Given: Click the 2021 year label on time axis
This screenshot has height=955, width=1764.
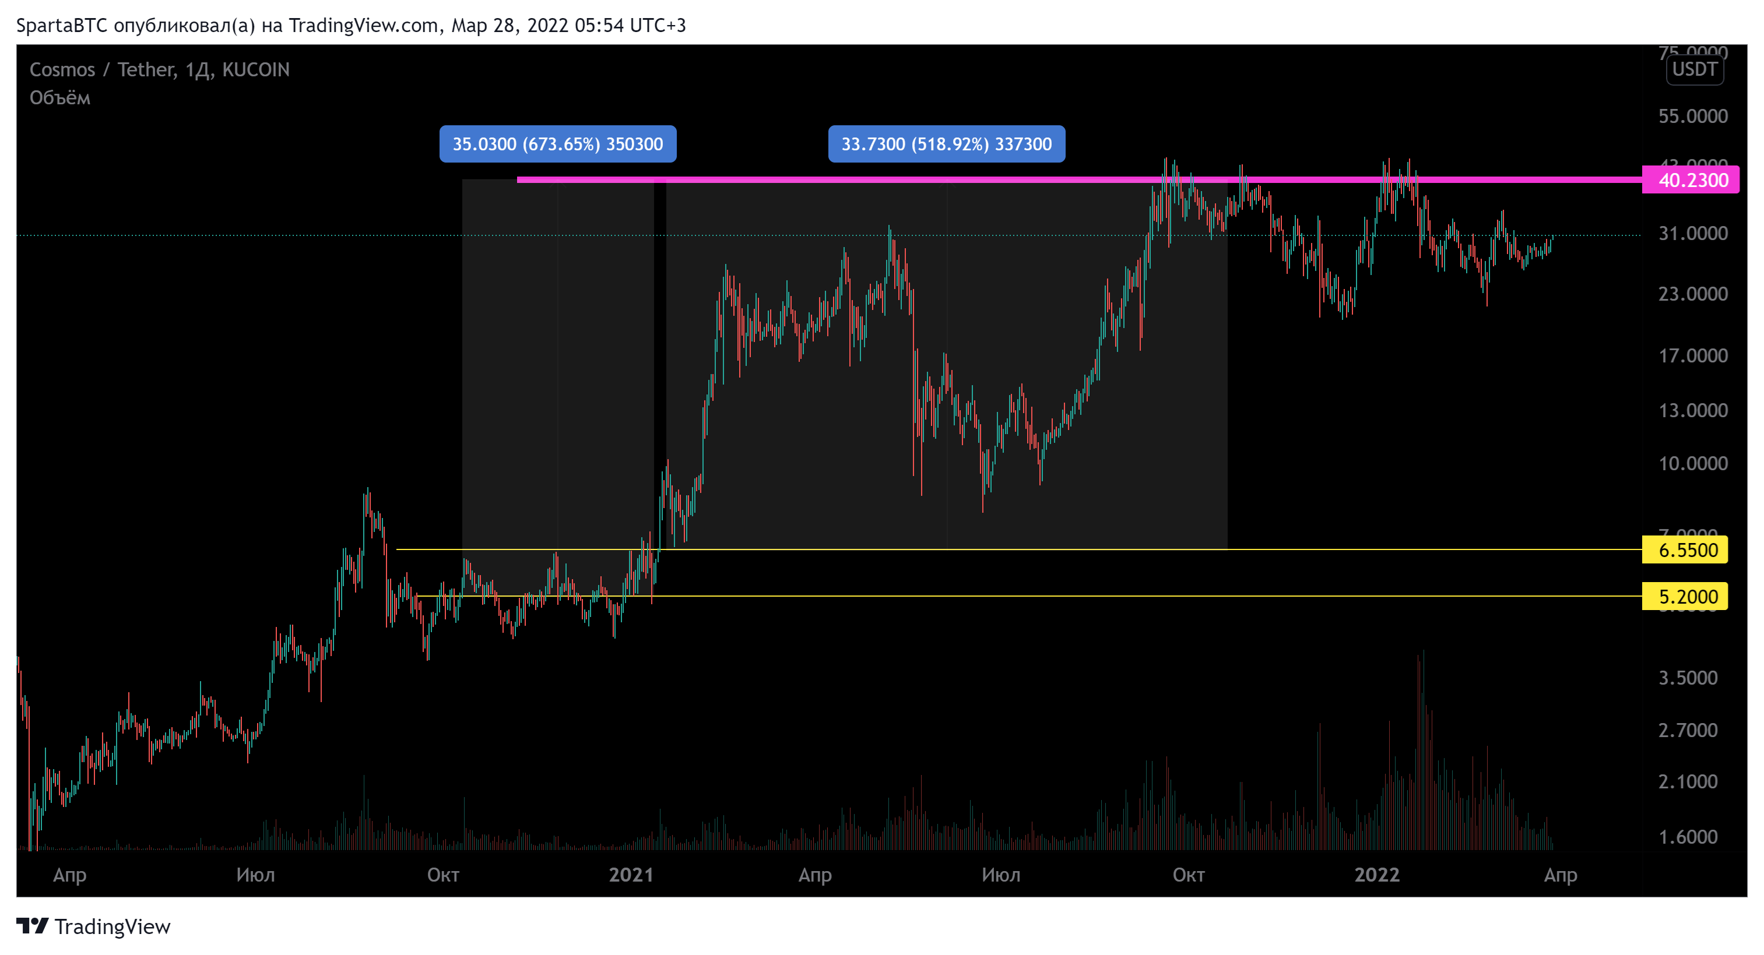Looking at the screenshot, I should [x=631, y=874].
